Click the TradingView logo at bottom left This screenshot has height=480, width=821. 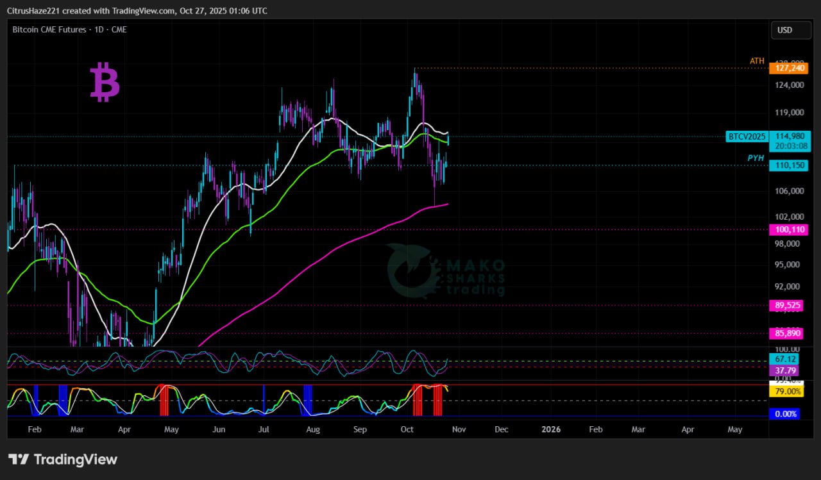(x=63, y=459)
